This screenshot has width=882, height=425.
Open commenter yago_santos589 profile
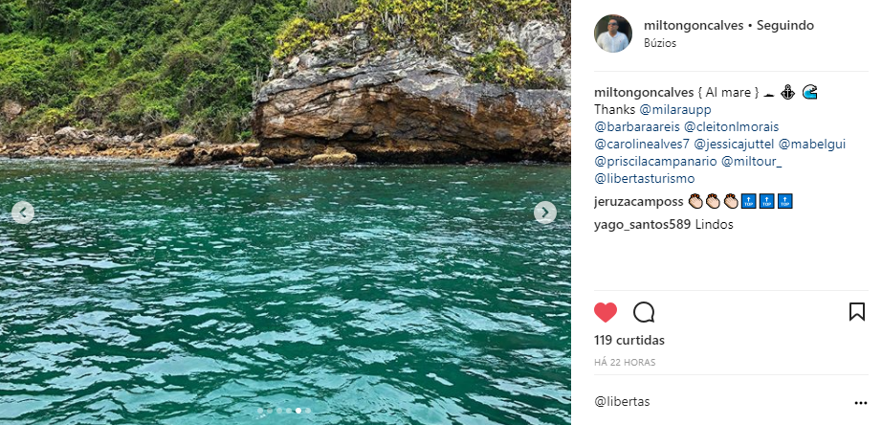[x=641, y=224]
